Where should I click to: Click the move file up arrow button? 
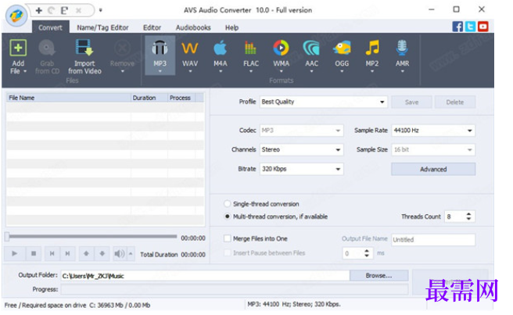coord(86,253)
